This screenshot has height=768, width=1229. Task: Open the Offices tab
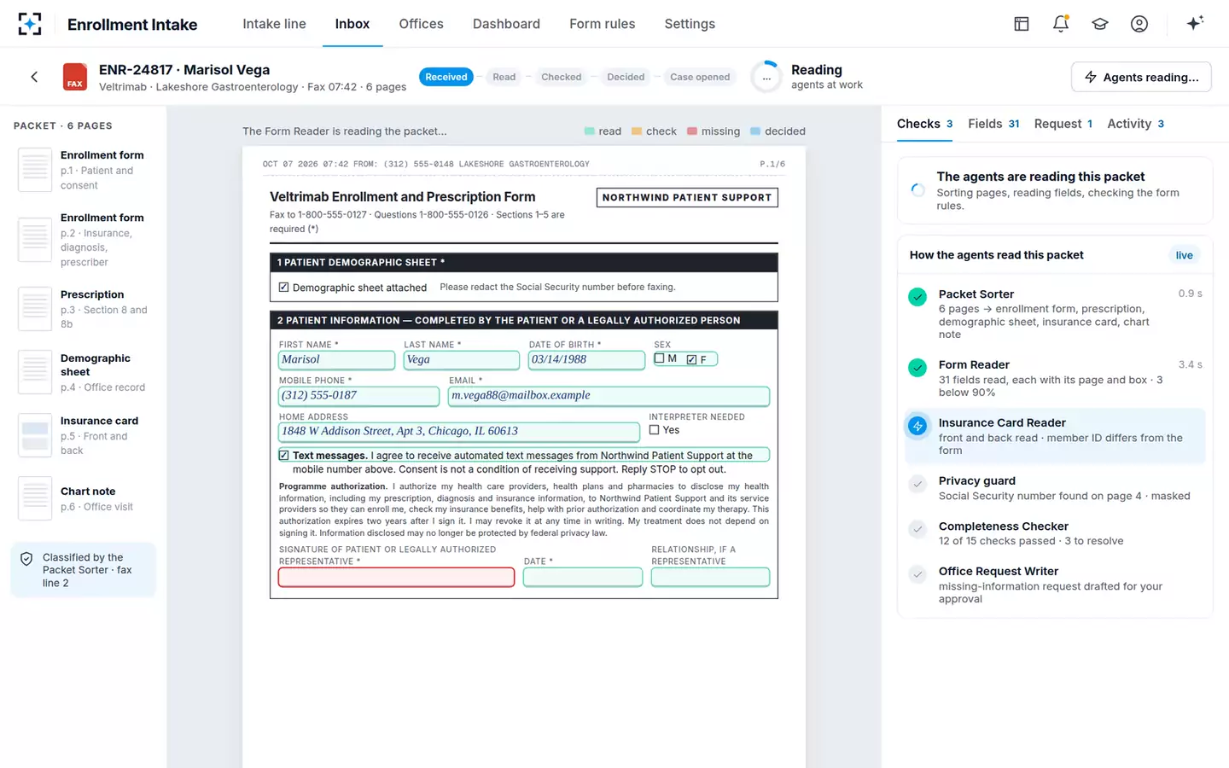(422, 24)
